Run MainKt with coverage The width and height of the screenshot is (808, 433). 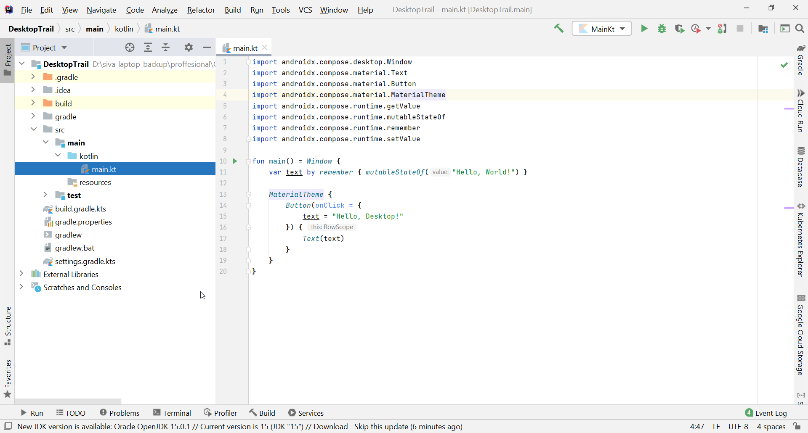pos(680,29)
